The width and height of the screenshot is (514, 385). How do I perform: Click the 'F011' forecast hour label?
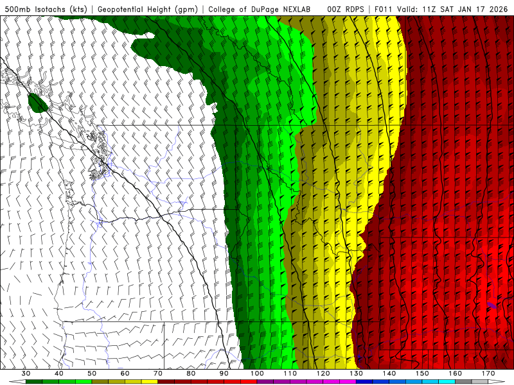pyautogui.click(x=384, y=10)
